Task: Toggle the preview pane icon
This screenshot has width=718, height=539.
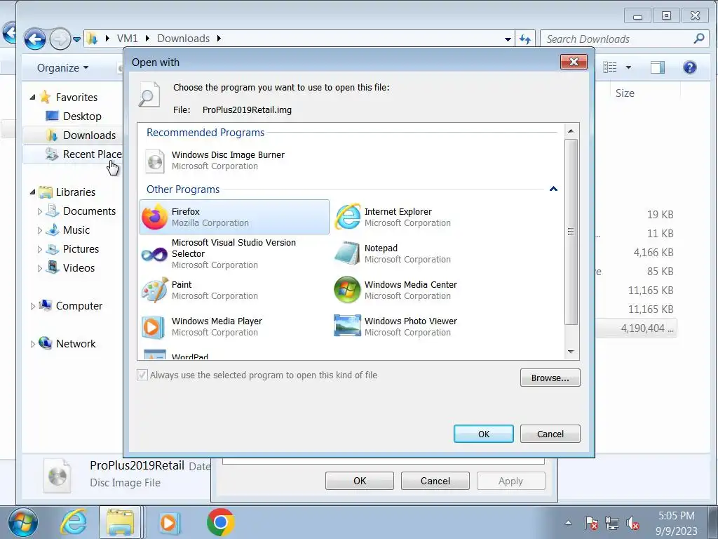Action: click(658, 67)
